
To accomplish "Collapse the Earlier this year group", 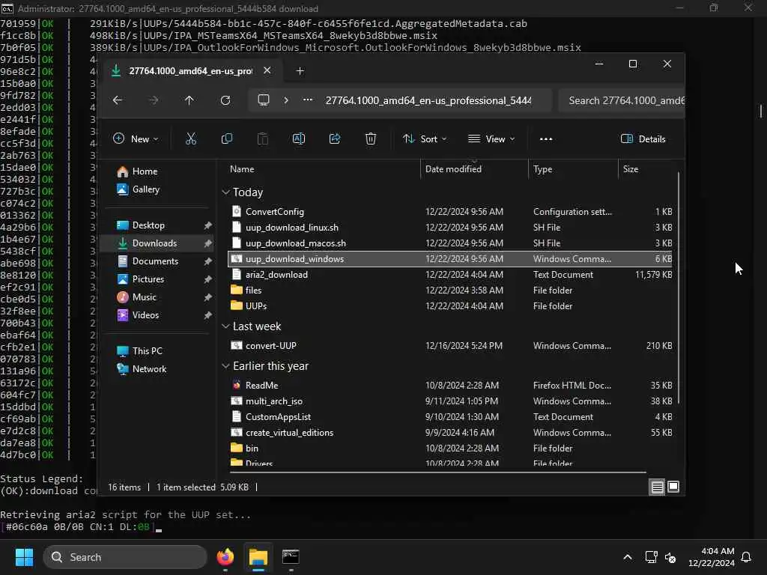I will (225, 365).
